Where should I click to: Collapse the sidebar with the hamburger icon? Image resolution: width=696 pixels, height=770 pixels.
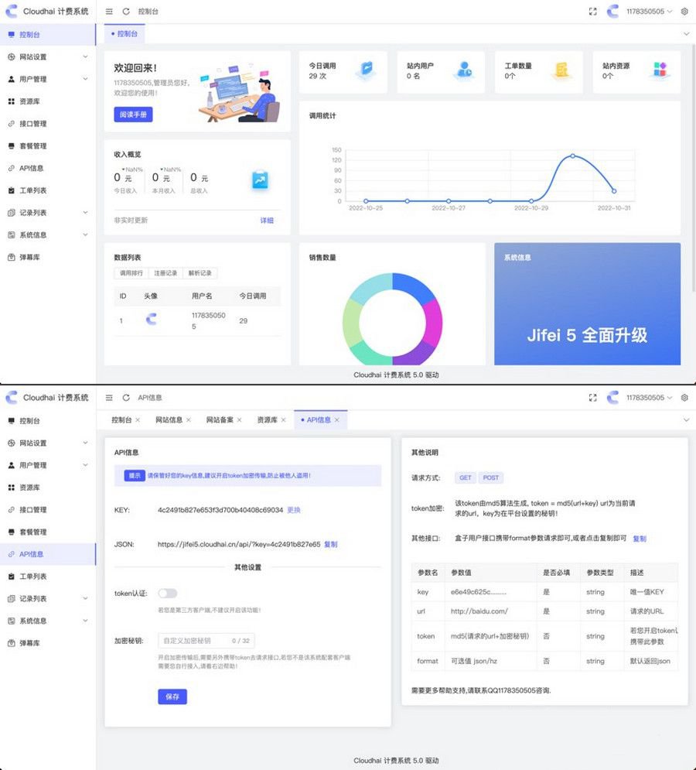pyautogui.click(x=109, y=12)
